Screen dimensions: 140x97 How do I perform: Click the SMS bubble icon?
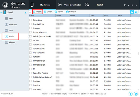click(6, 31)
